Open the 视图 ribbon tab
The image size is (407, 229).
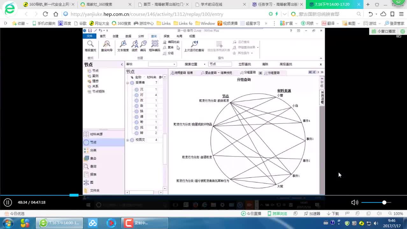pyautogui.click(x=192, y=36)
